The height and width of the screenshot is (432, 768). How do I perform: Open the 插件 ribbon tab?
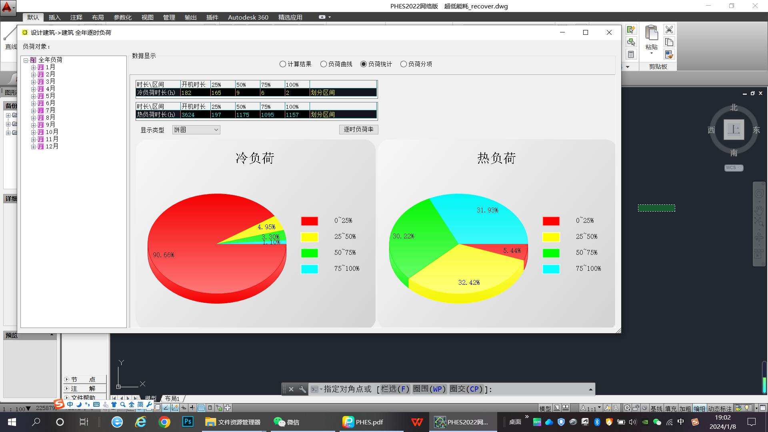tap(212, 17)
